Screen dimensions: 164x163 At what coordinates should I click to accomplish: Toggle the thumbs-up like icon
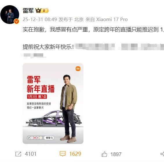coord(104,154)
